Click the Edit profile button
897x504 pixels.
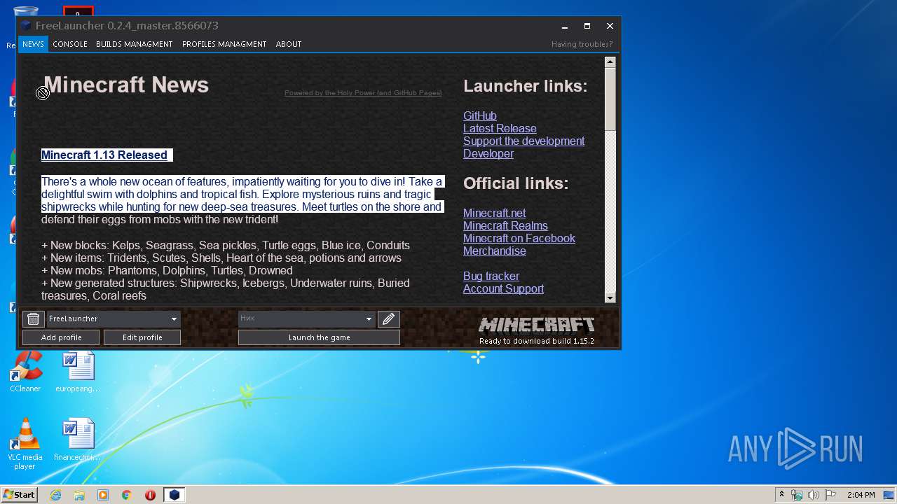click(142, 337)
